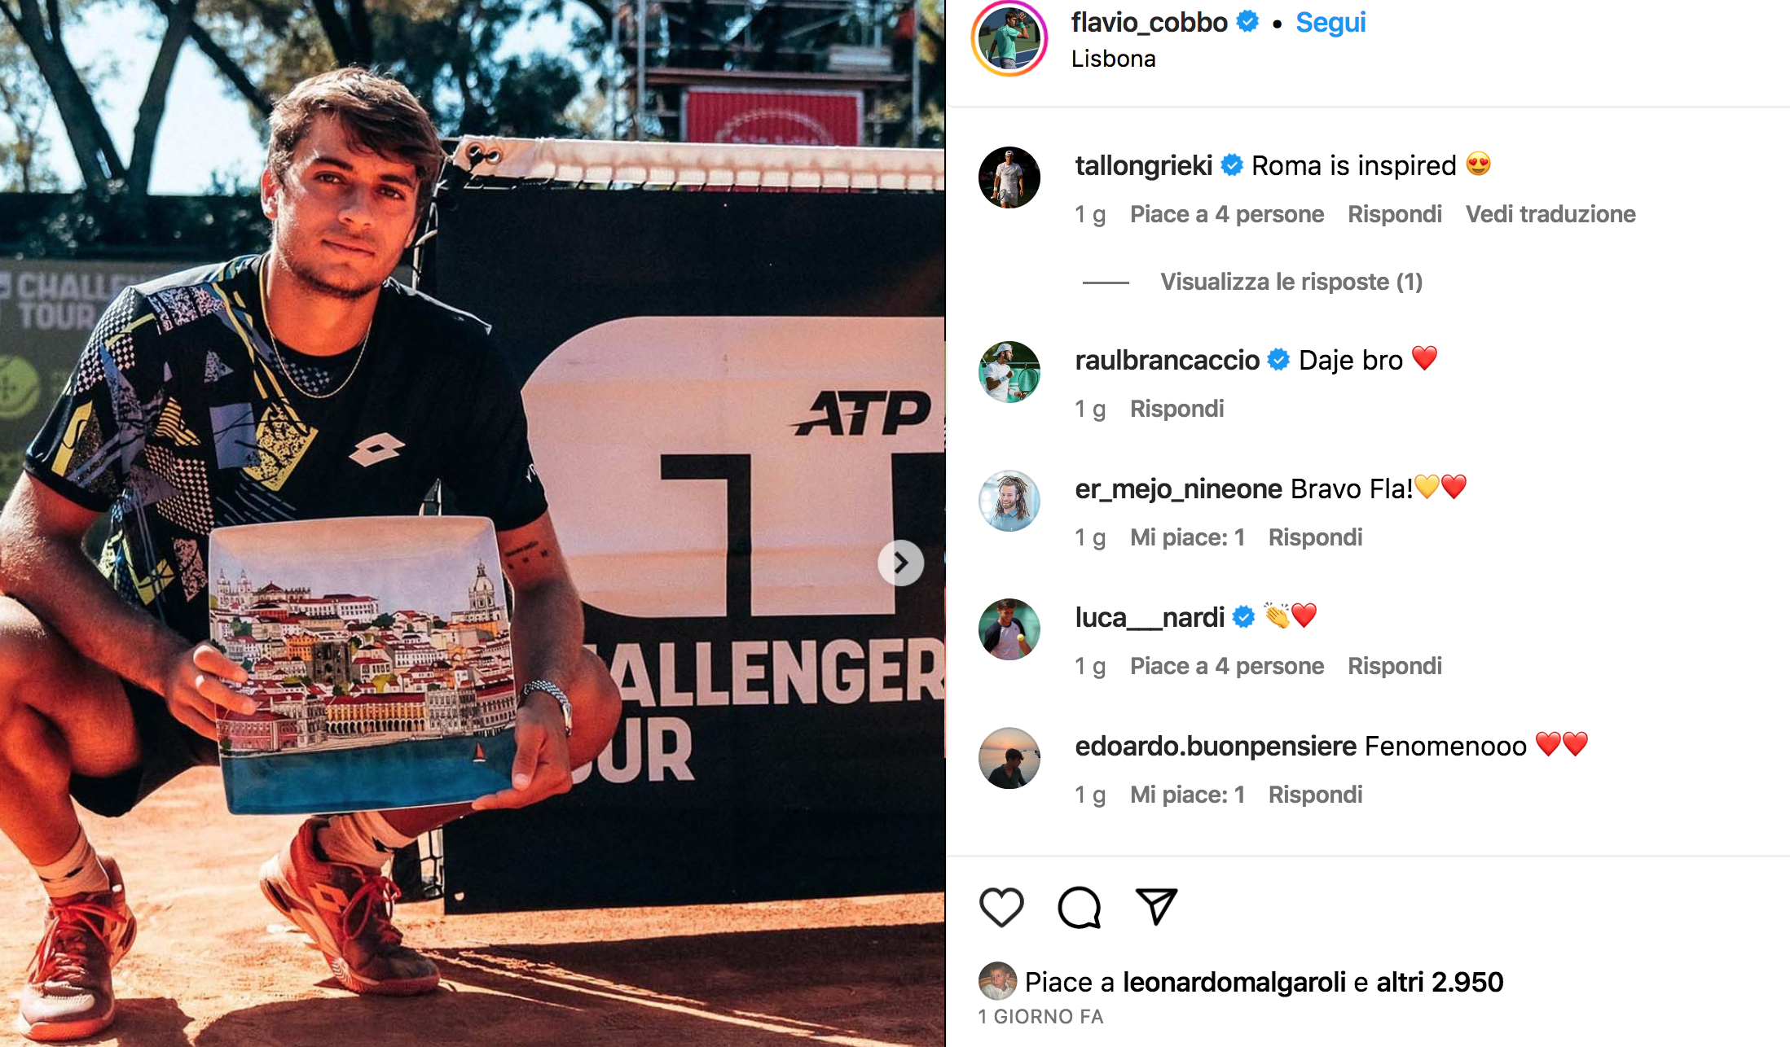Open the comment bubble icon
1790x1047 pixels.
pos(1080,907)
